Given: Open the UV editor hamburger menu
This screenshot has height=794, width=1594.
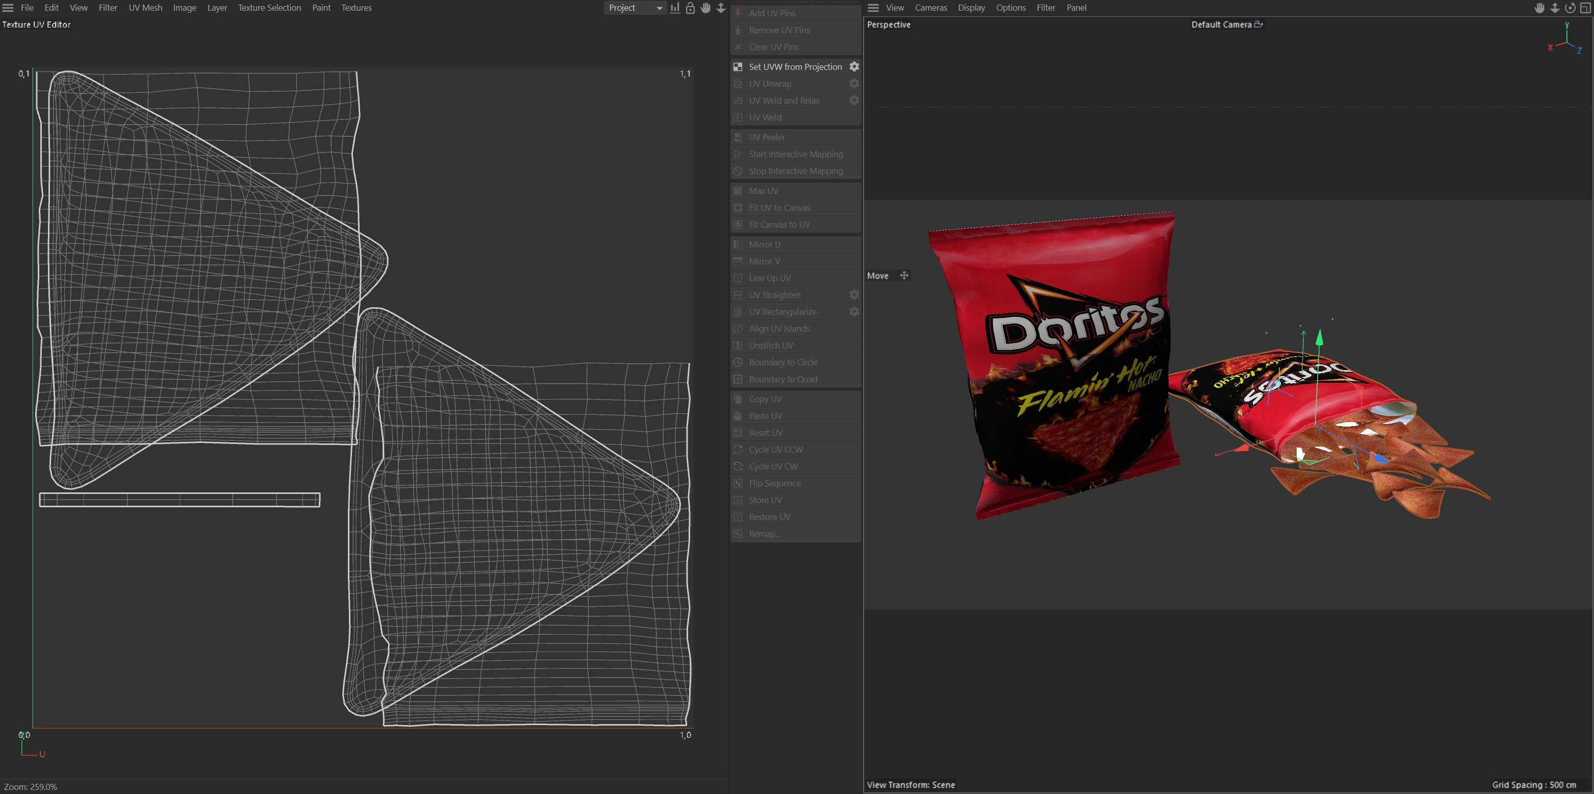Looking at the screenshot, I should pyautogui.click(x=8, y=8).
